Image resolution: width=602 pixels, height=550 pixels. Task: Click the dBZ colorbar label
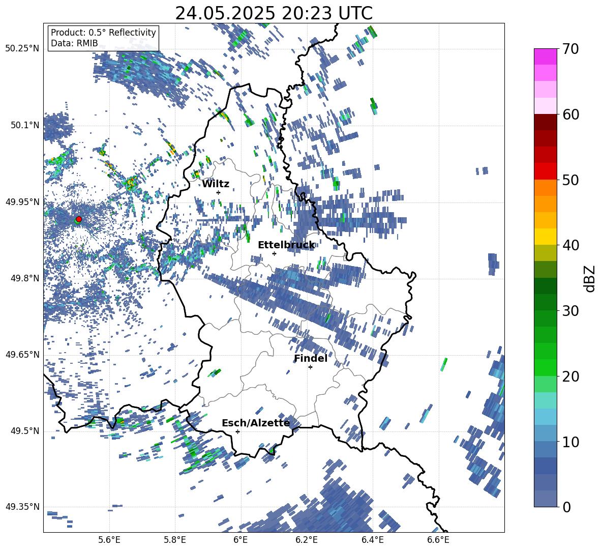(589, 278)
